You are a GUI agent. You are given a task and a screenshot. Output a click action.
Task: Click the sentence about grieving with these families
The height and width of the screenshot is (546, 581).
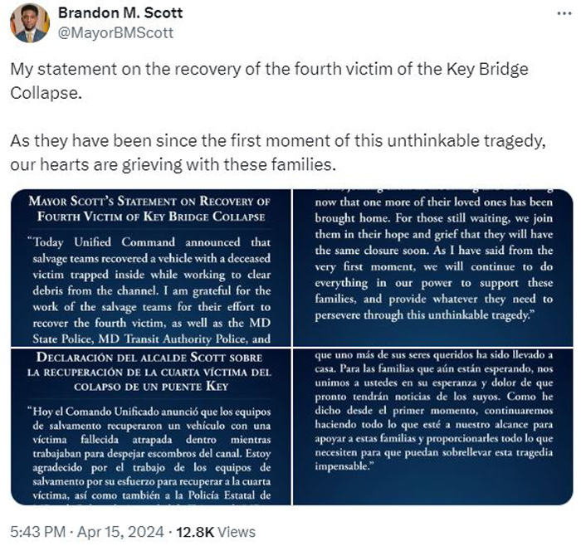coord(278,153)
